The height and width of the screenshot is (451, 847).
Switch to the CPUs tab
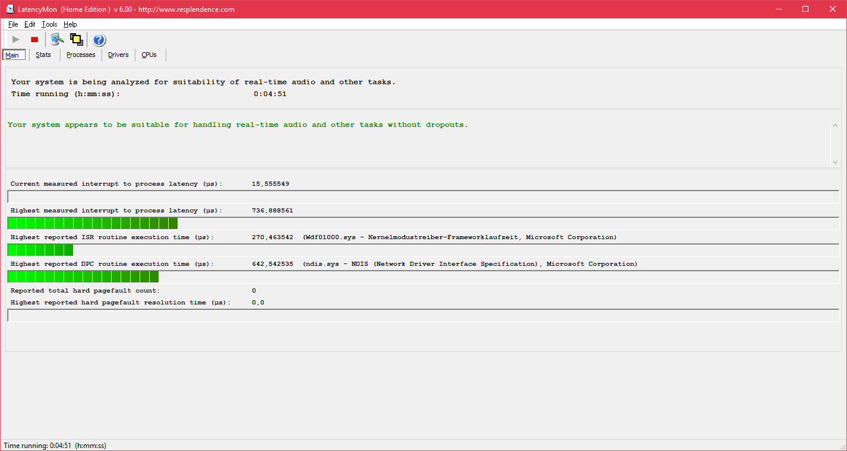tap(149, 55)
